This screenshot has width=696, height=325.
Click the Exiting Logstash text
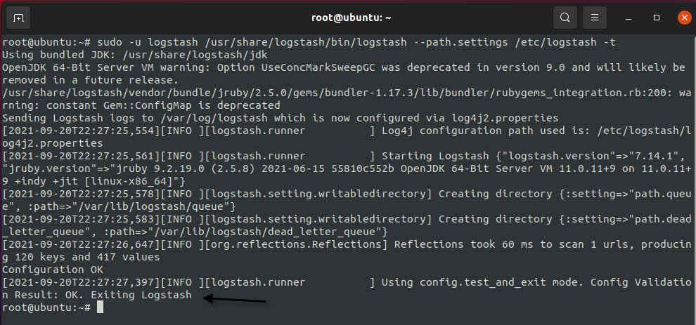click(x=141, y=295)
